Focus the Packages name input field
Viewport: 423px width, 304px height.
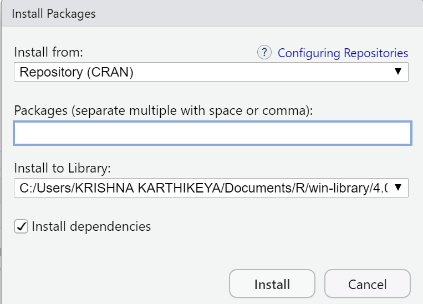pyautogui.click(x=212, y=133)
